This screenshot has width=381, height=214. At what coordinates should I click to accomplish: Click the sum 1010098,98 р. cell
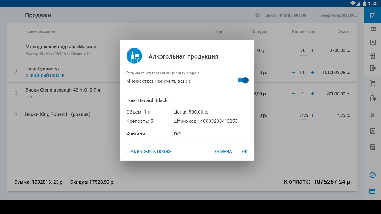coord(336,73)
